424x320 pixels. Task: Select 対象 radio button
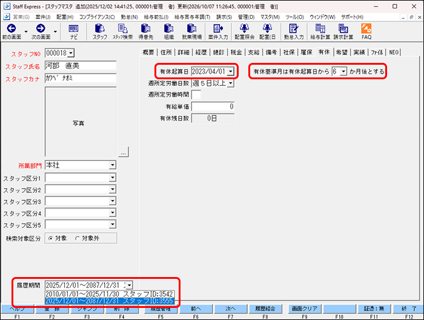click(x=50, y=238)
